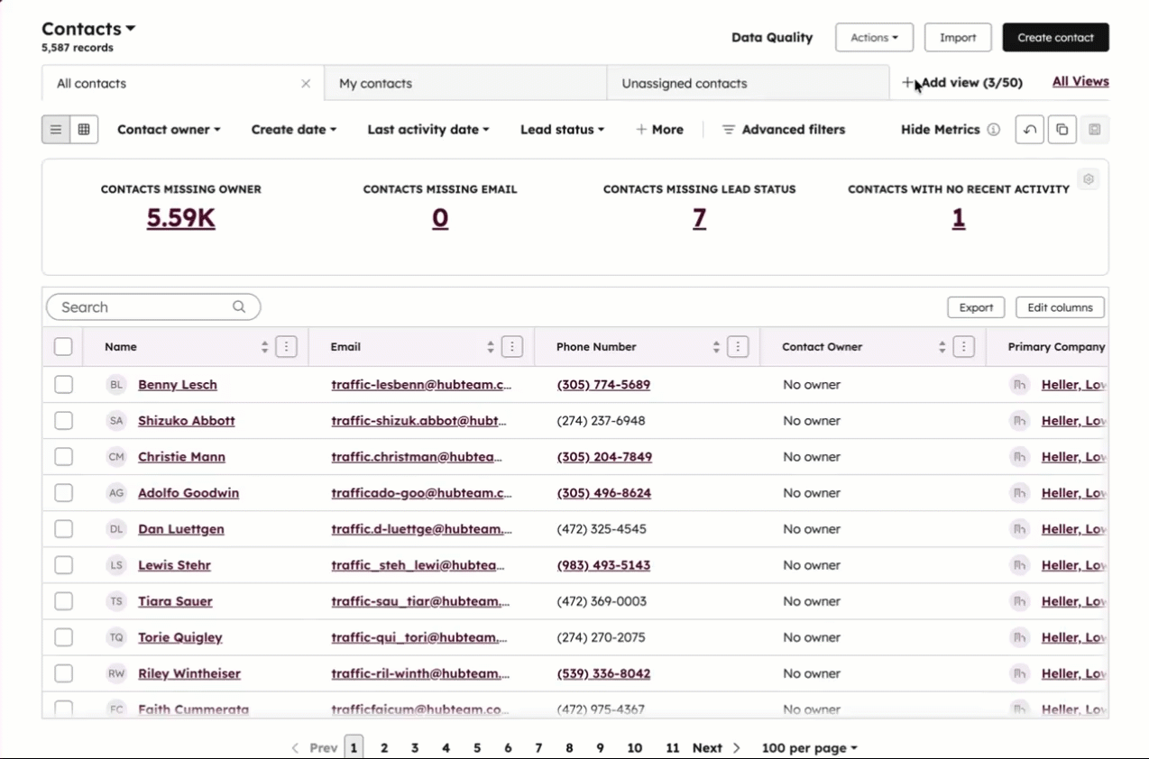
Task: Click the undo arrow icon in the toolbar
Action: [x=1029, y=129]
